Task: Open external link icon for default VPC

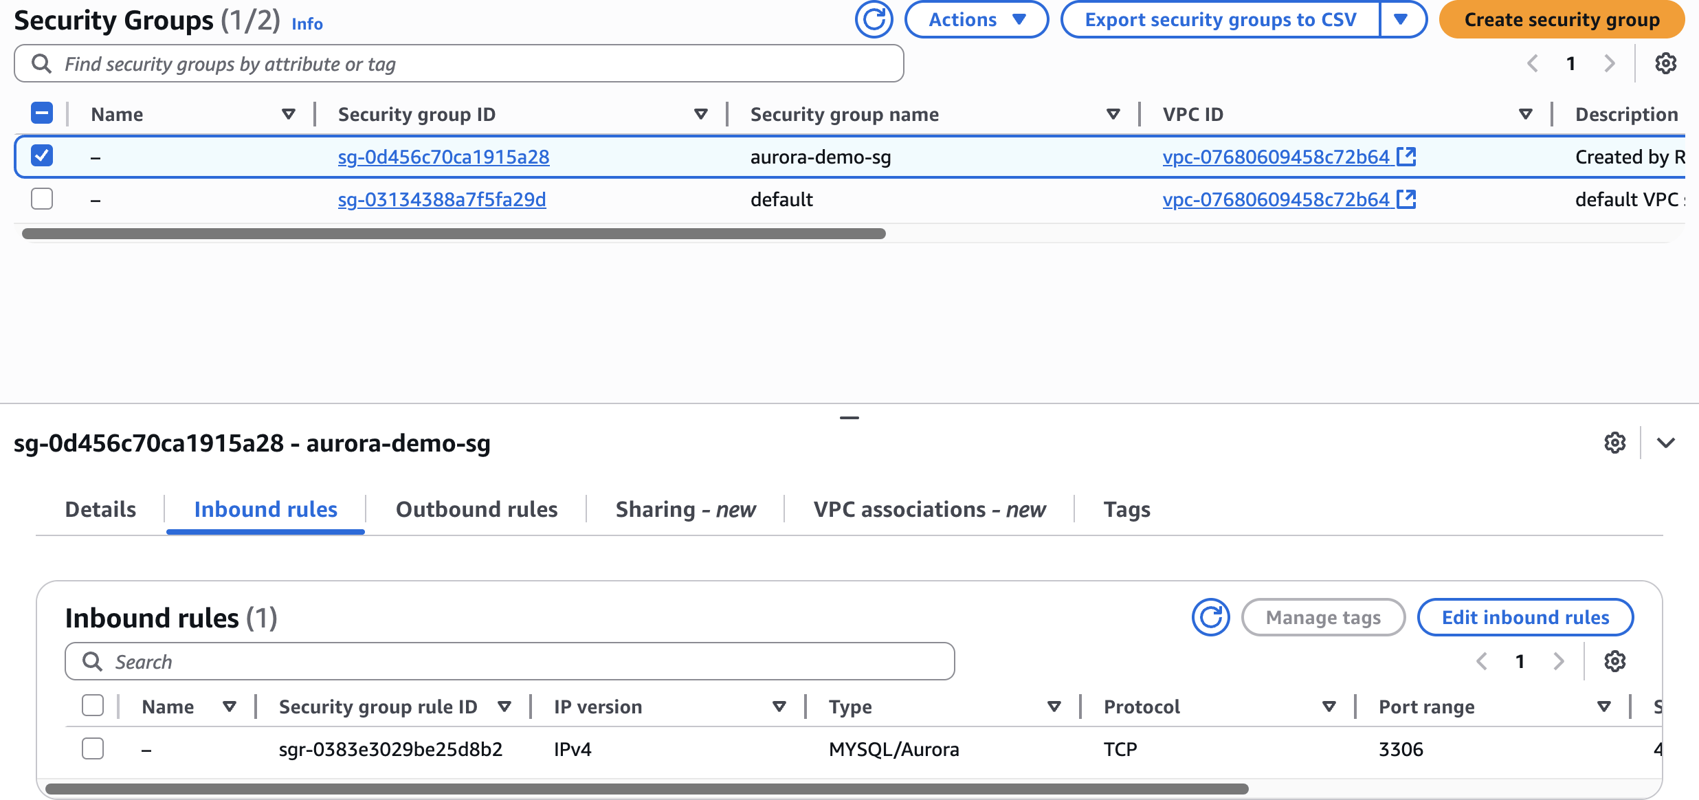Action: tap(1407, 199)
